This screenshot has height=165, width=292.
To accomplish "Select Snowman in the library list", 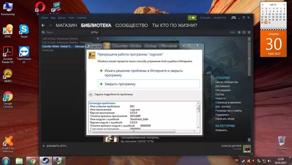I will coord(48,50).
